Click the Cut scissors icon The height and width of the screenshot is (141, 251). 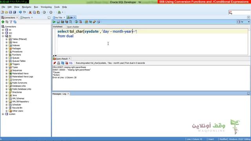point(30,12)
